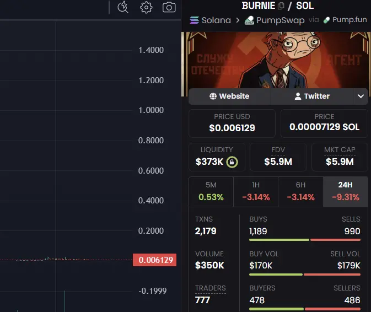
Task: Click the Solana chain logo
Action: click(194, 20)
